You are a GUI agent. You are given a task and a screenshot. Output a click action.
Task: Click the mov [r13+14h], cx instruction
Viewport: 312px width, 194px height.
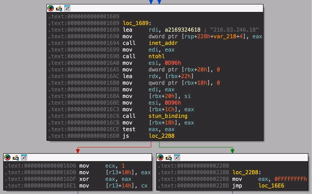(x=113, y=186)
